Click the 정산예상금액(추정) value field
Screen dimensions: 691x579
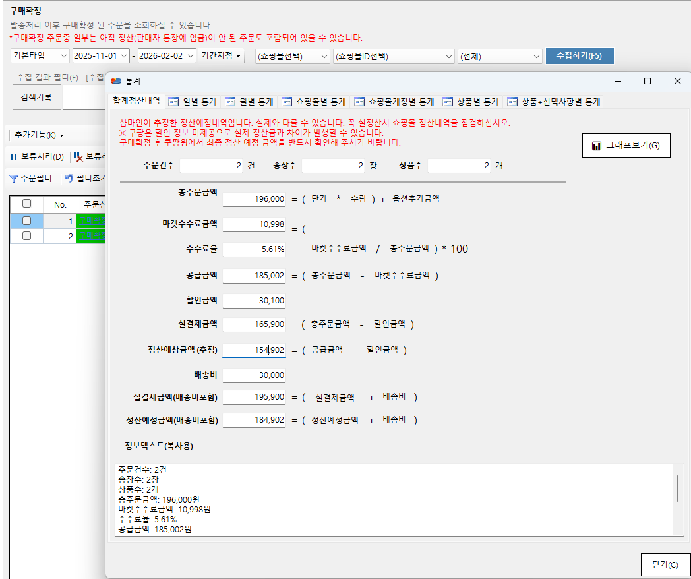tap(255, 350)
